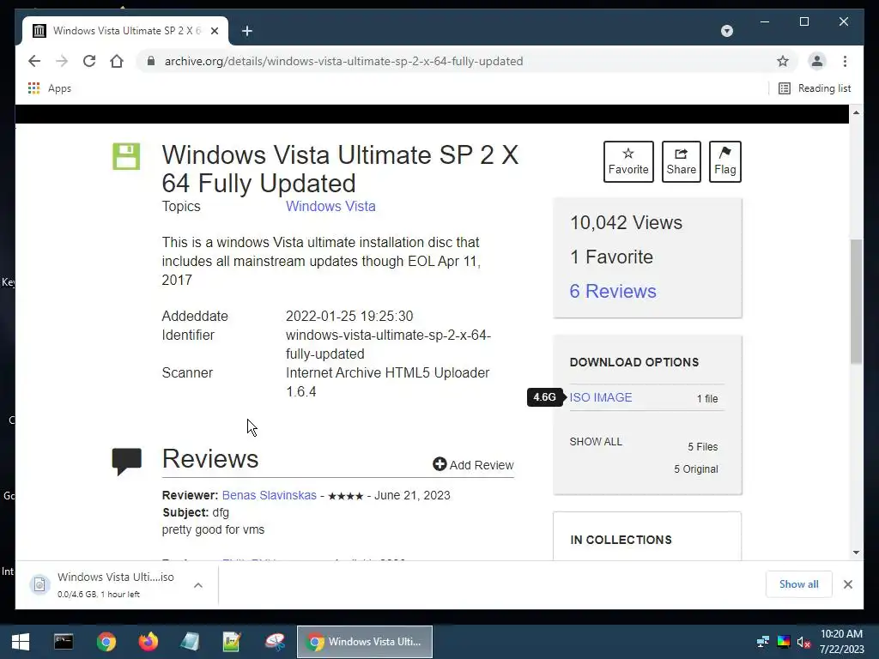Show all downloads
The image size is (879, 659).
point(798,583)
